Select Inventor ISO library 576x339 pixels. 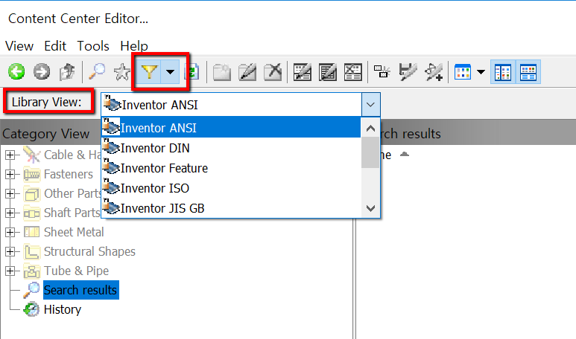231,188
